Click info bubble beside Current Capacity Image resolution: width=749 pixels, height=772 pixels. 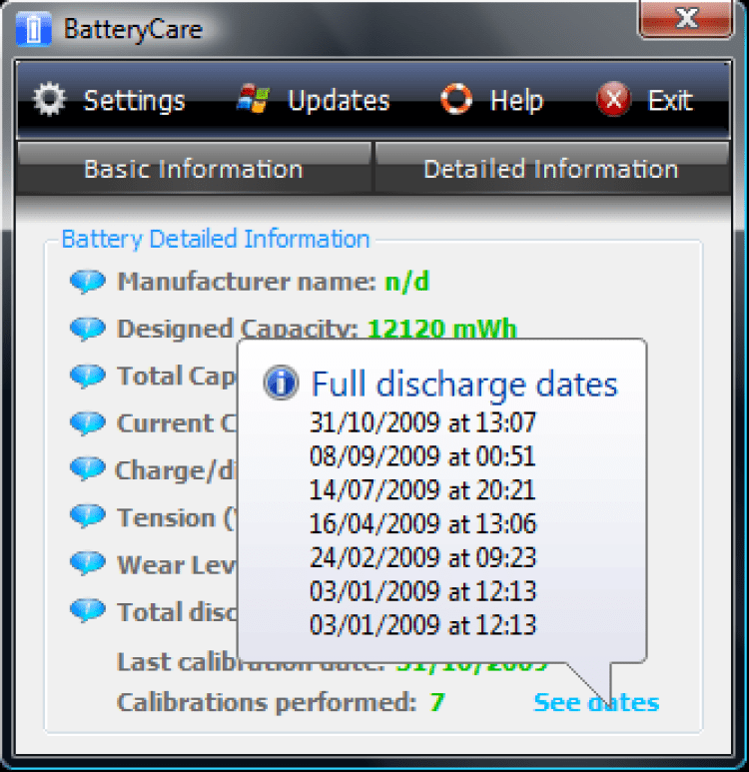tap(88, 423)
